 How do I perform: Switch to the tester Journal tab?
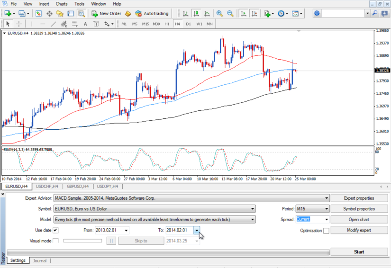[x=40, y=261]
